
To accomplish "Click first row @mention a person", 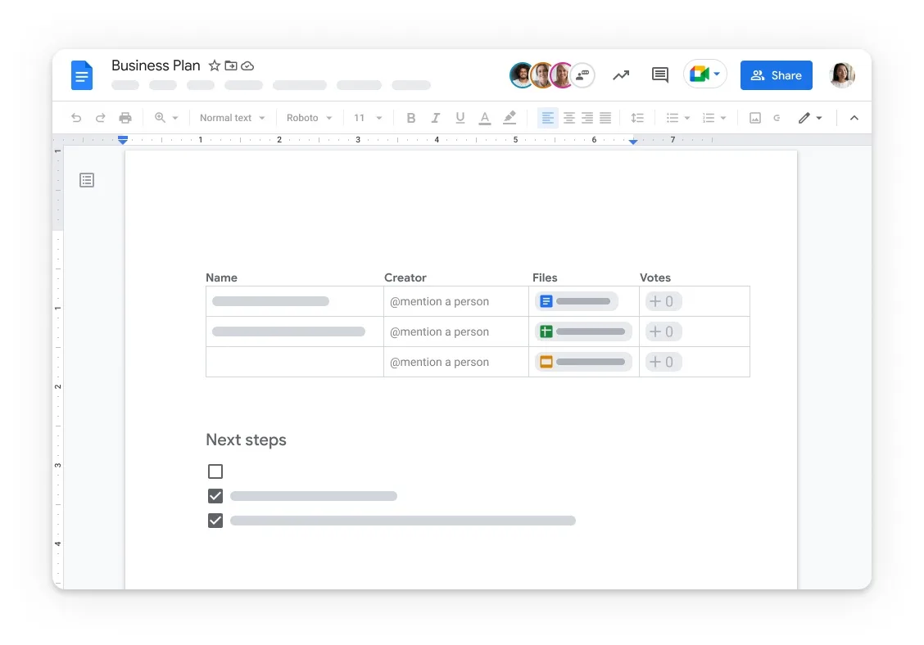I will coord(439,301).
